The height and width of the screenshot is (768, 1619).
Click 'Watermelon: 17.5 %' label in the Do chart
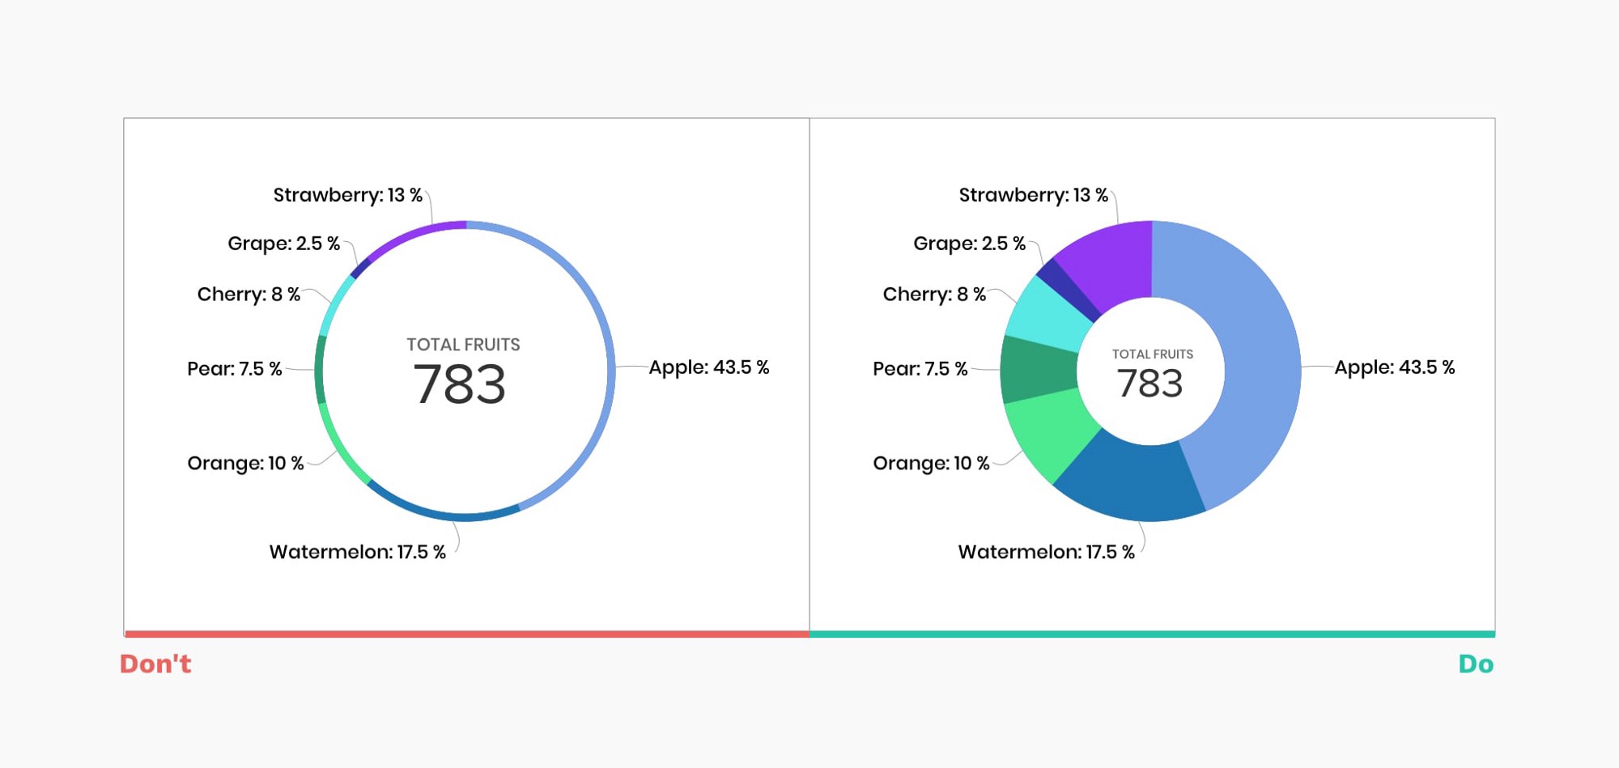tap(1046, 552)
